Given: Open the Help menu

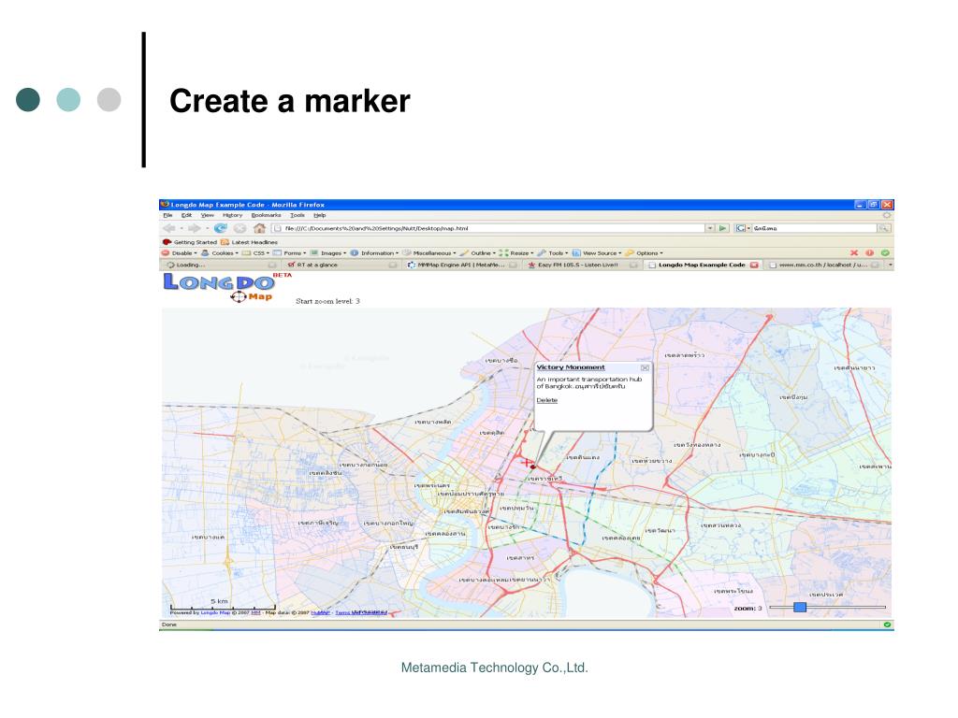Looking at the screenshot, I should (x=320, y=216).
